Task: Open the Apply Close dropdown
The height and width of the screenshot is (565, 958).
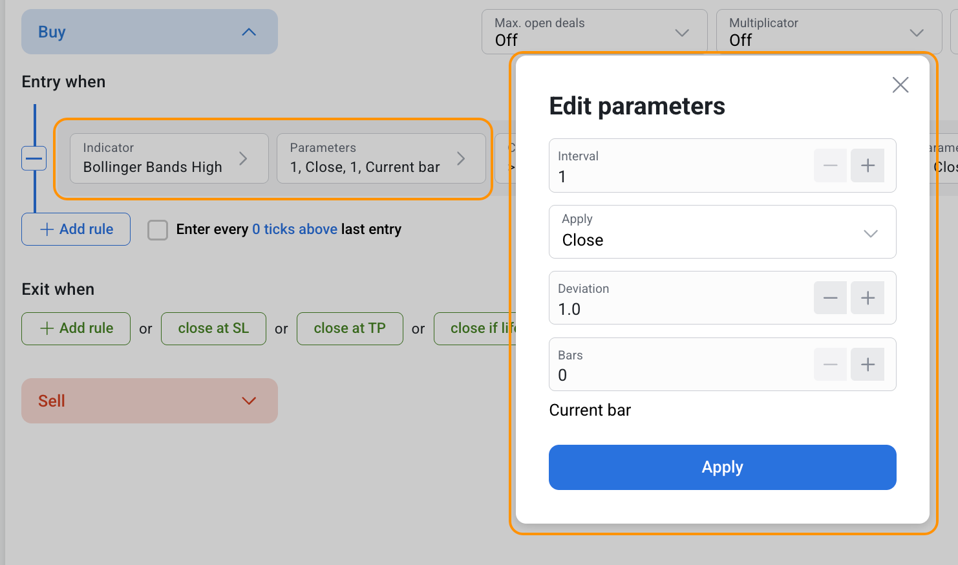Action: pyautogui.click(x=722, y=232)
